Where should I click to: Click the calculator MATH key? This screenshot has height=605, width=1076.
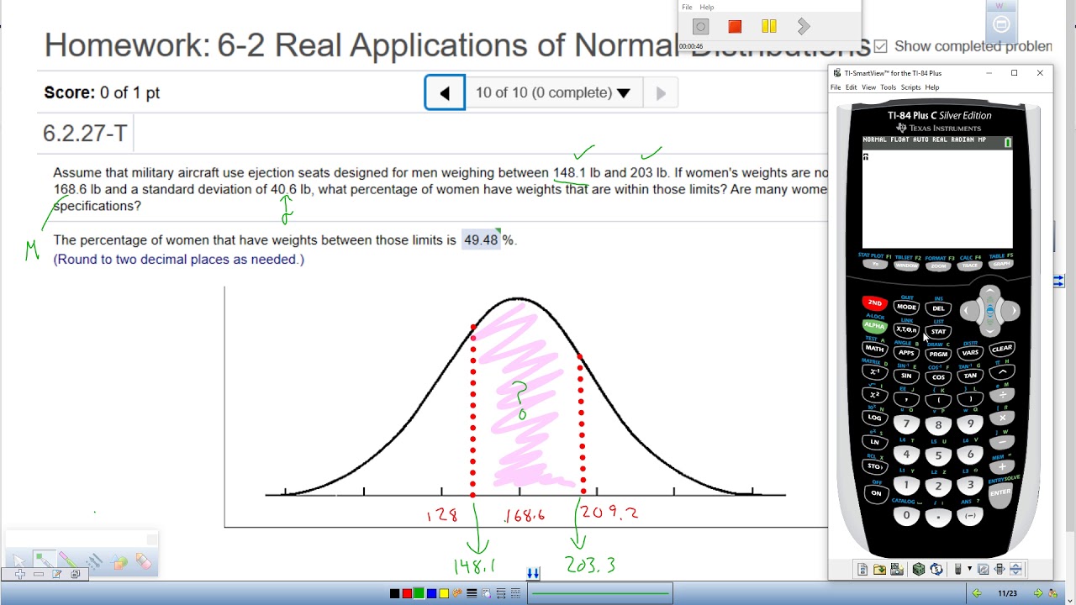click(874, 349)
